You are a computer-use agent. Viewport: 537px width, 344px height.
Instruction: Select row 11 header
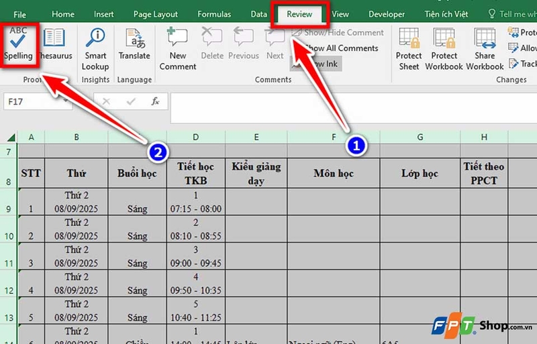(x=9, y=256)
